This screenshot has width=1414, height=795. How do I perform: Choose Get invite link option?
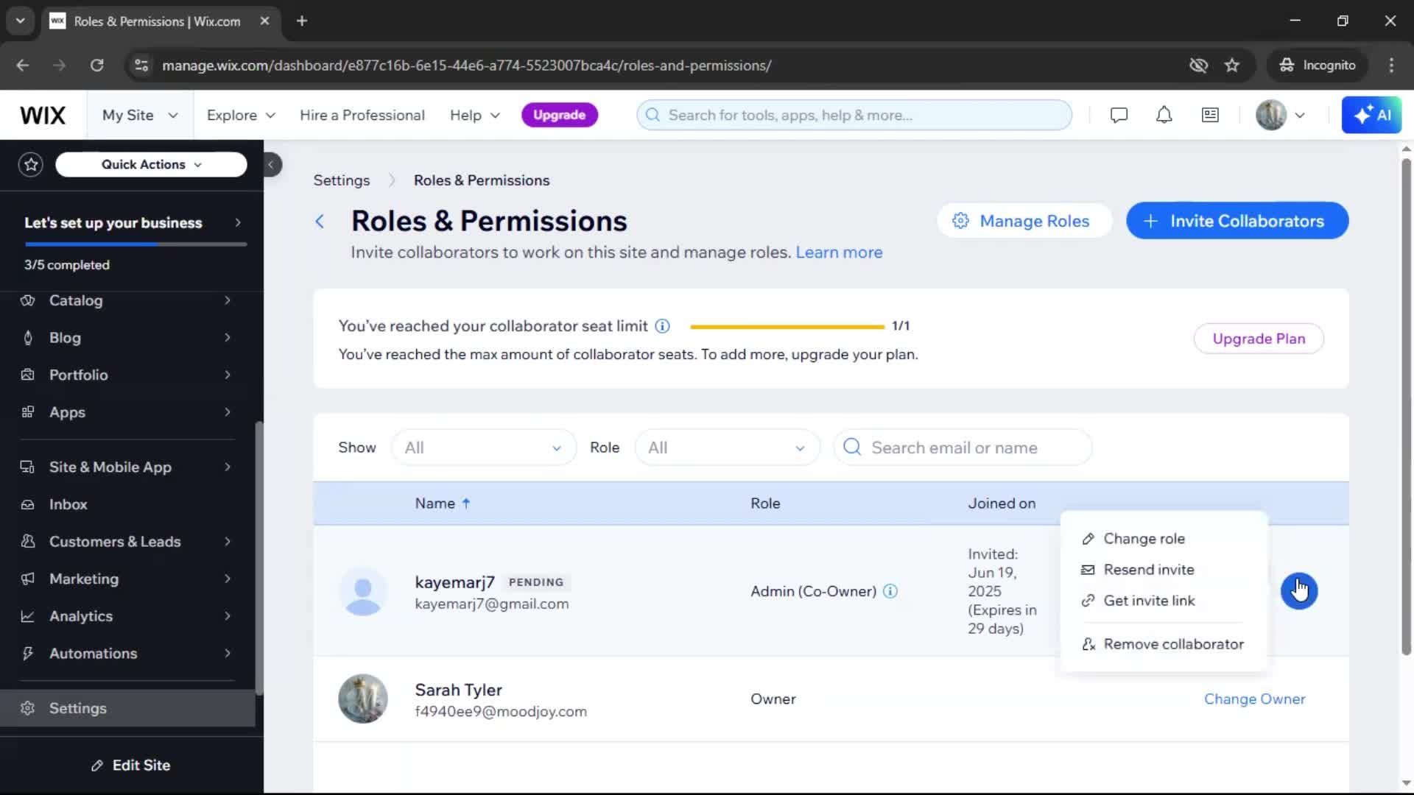pos(1164,601)
